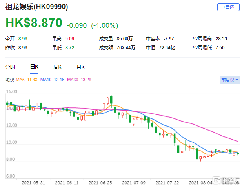Click the 市值 value 72.34亿
This screenshot has width=242, height=187.
(x=167, y=48)
